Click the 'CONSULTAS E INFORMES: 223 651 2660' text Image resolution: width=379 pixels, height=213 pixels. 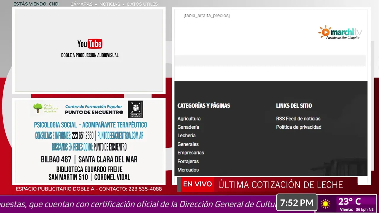click(x=64, y=136)
